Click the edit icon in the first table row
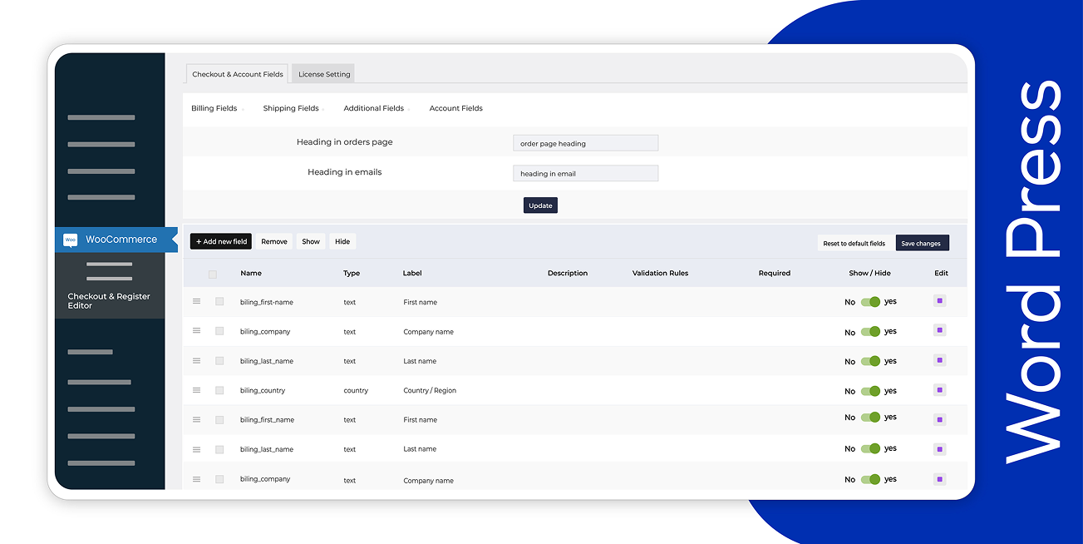This screenshot has height=544, width=1083. [x=939, y=301]
